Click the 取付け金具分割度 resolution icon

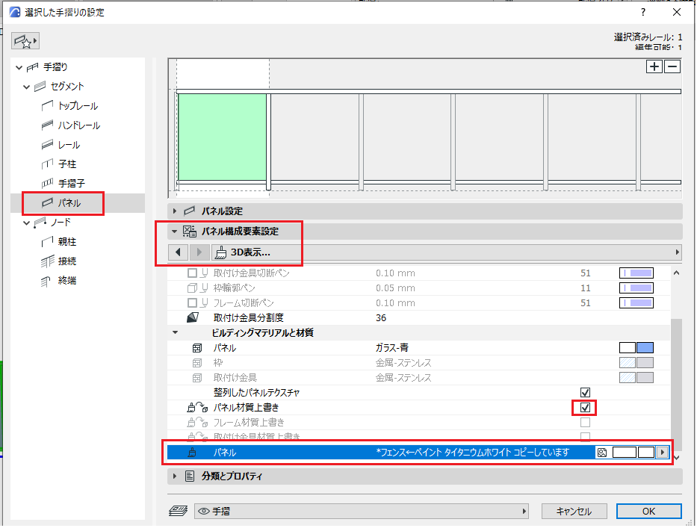point(193,318)
